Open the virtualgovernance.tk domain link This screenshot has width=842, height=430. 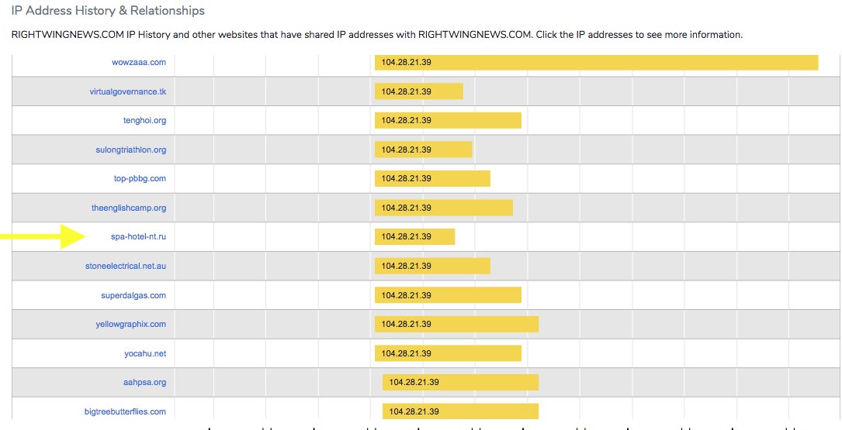(128, 91)
